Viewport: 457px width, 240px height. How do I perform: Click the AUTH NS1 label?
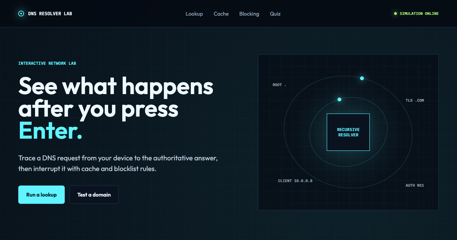pyautogui.click(x=415, y=186)
